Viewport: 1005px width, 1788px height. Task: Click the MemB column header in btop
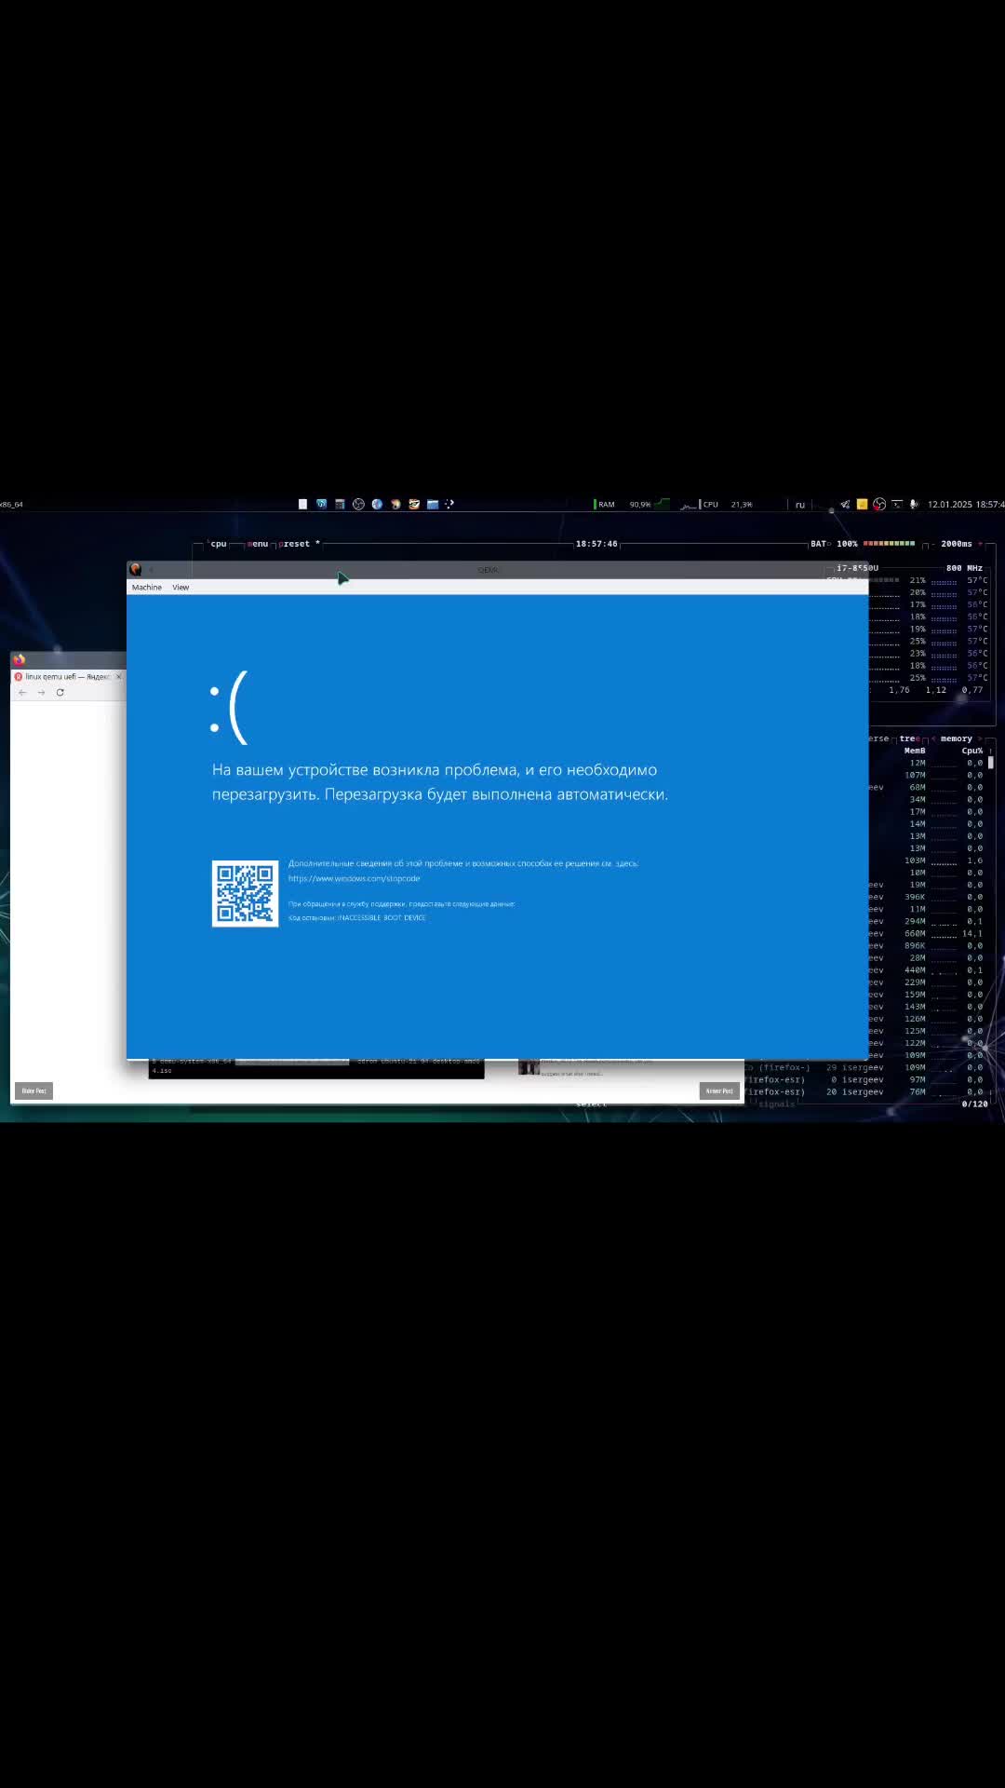click(915, 751)
